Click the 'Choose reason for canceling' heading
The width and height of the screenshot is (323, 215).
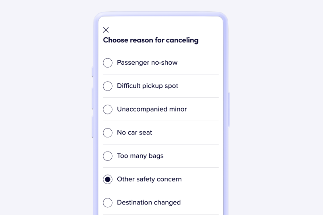(x=151, y=40)
